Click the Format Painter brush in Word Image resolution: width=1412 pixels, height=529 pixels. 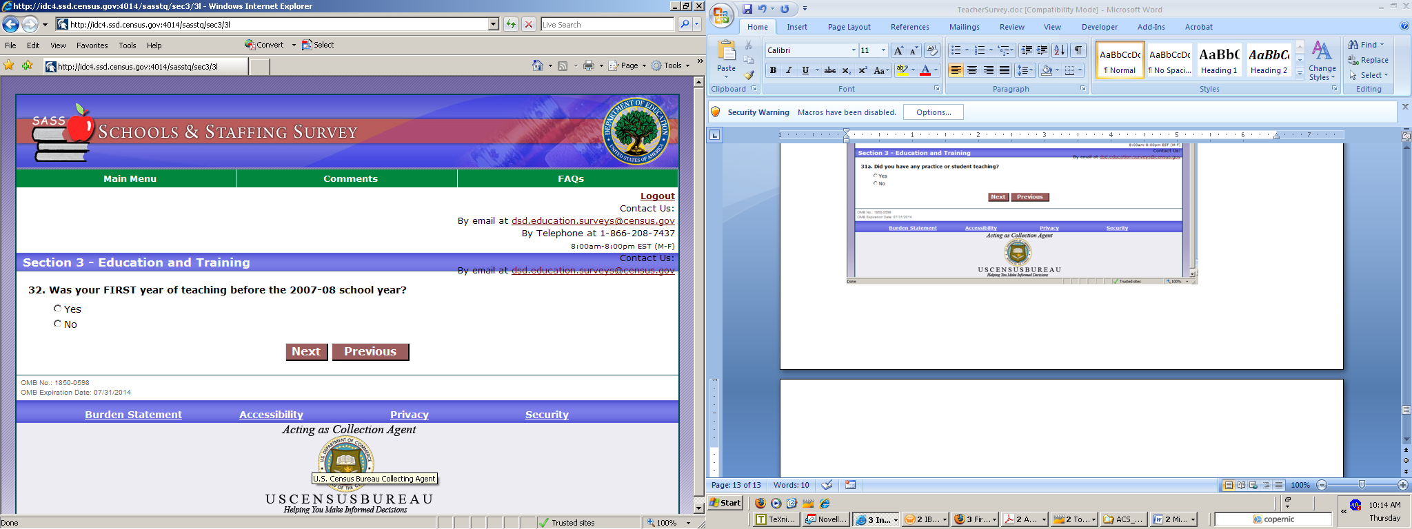(x=749, y=74)
